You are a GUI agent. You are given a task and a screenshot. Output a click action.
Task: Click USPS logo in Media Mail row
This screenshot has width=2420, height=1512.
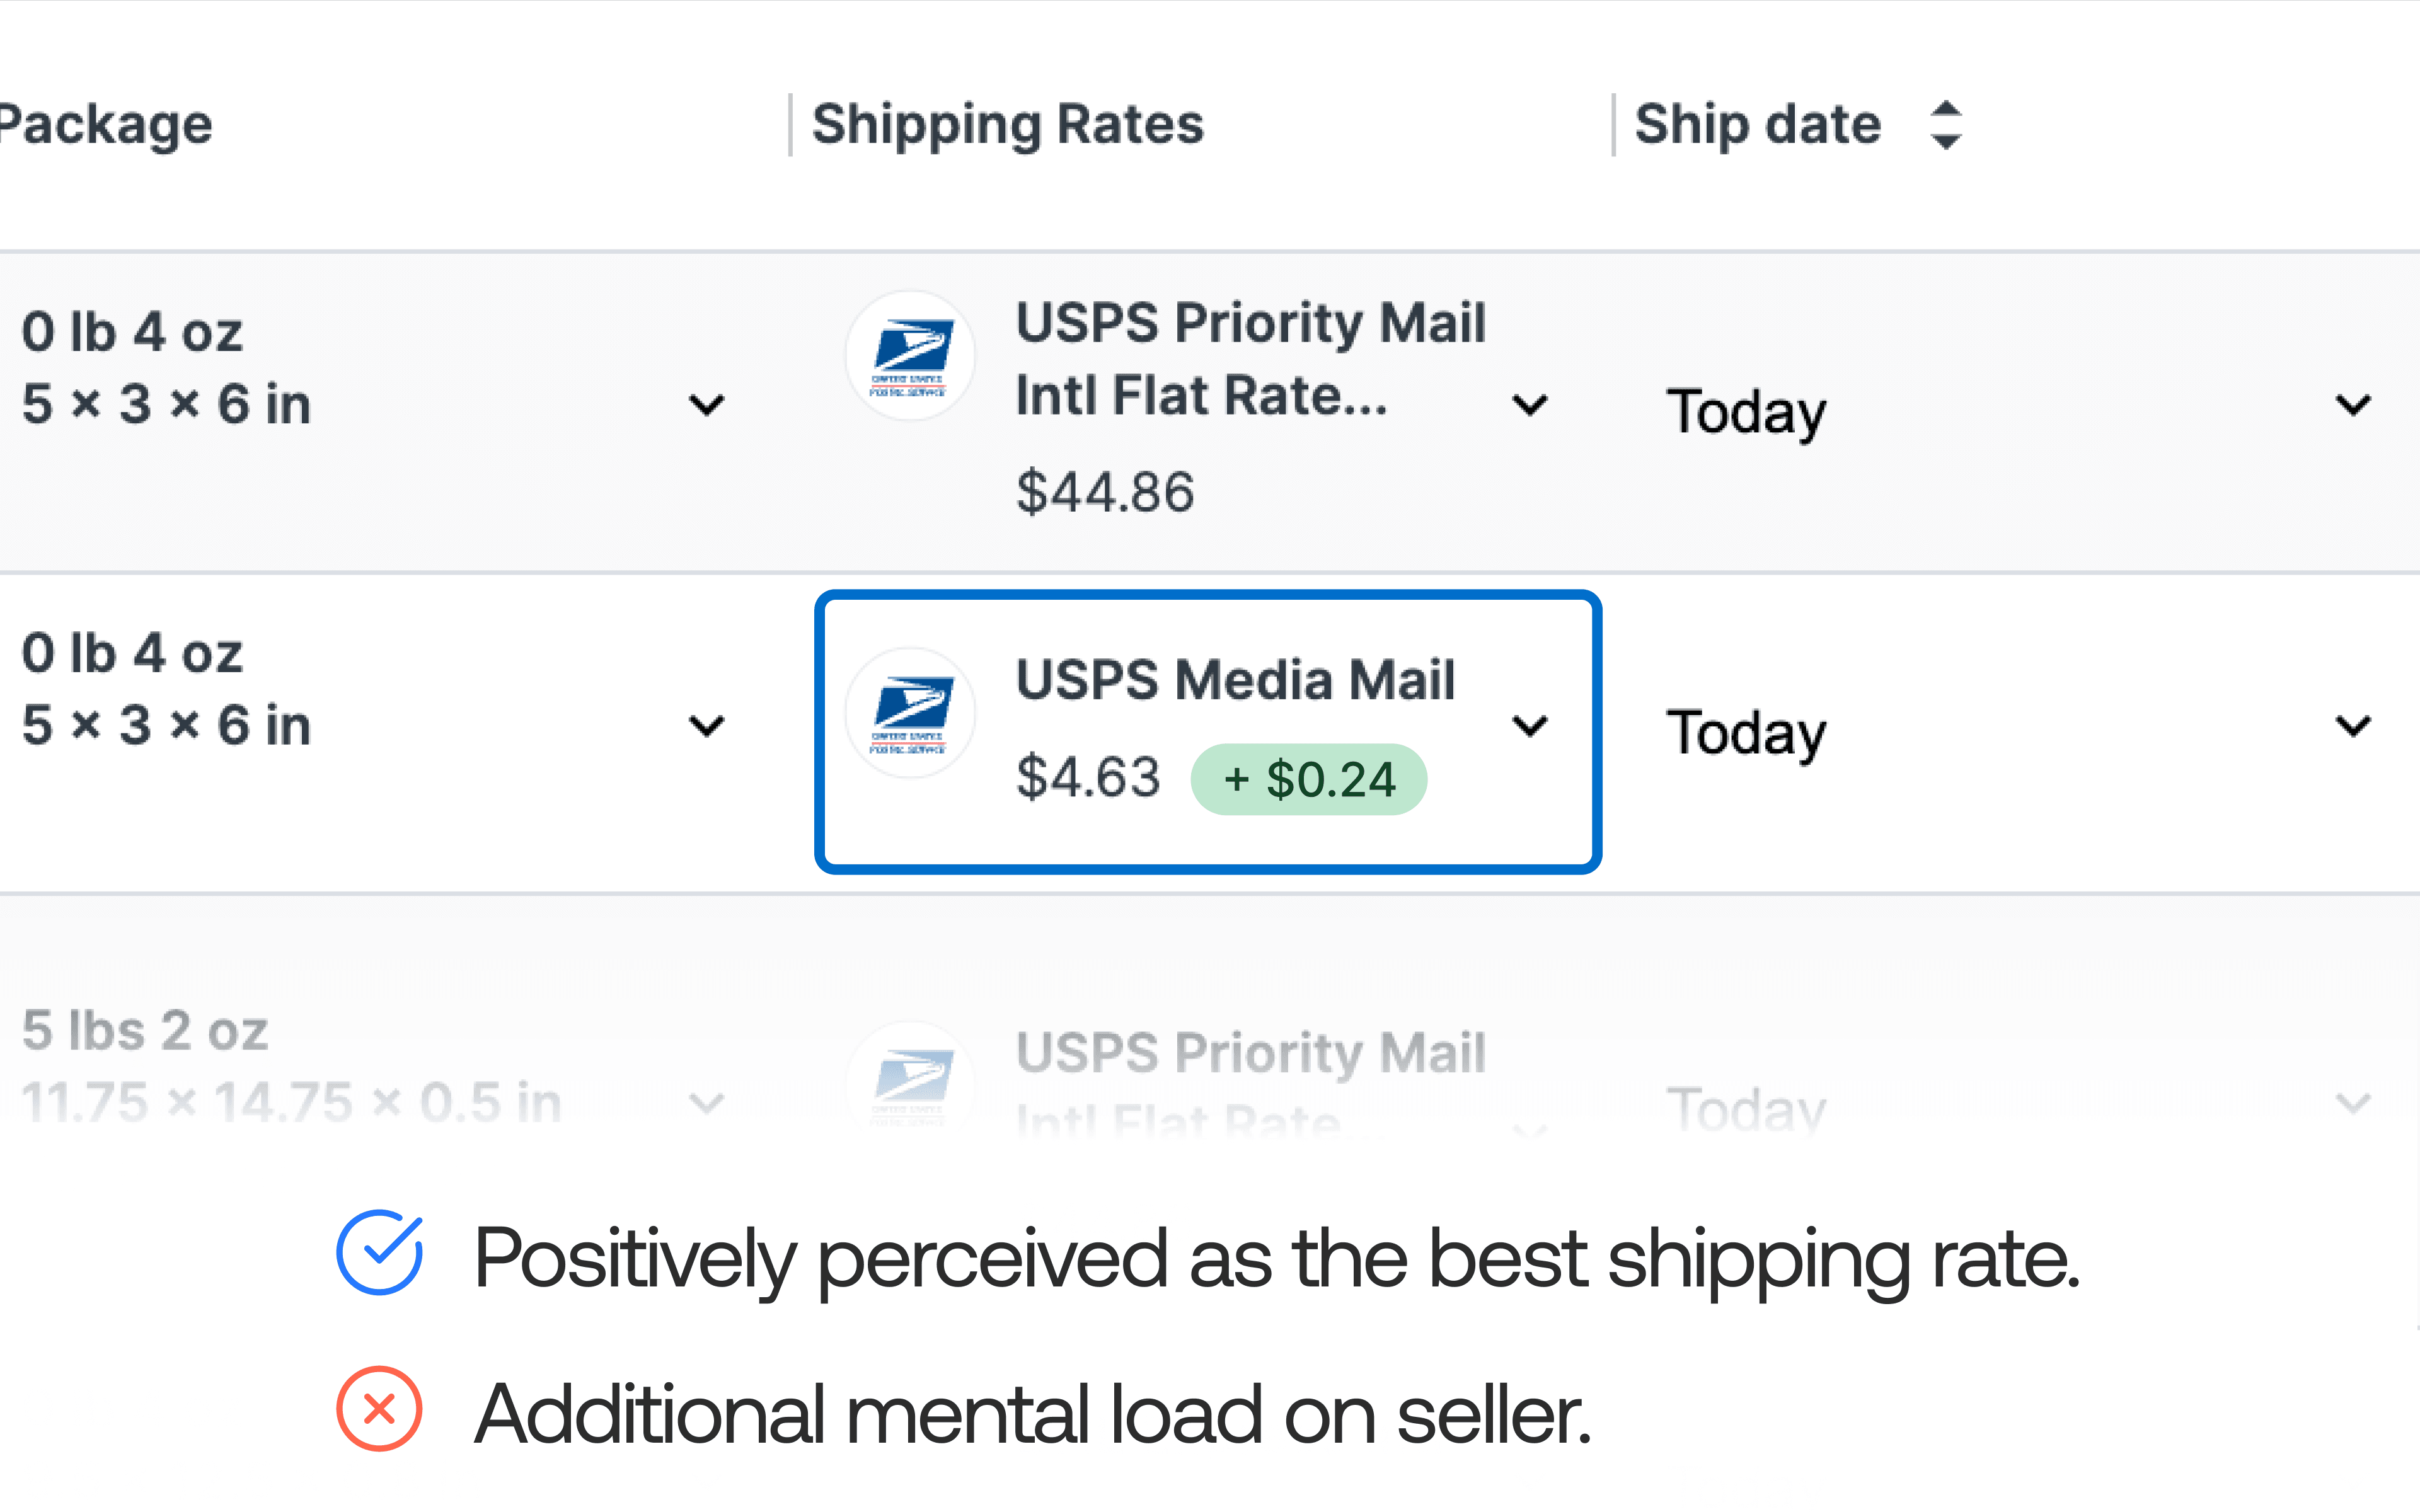pos(910,713)
